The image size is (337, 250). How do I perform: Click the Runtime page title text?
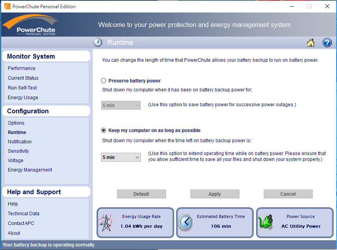coord(120,43)
